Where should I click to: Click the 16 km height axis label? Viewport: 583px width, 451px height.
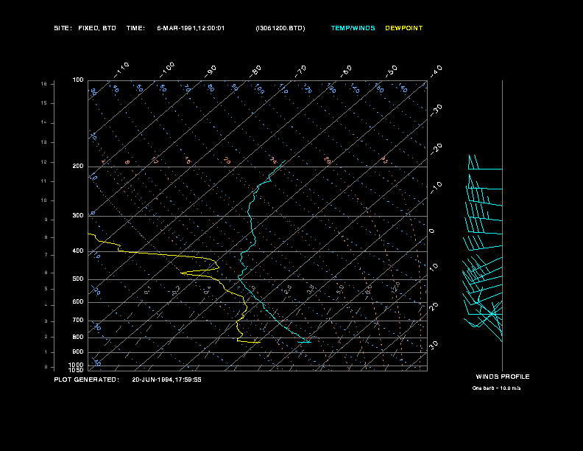tap(44, 84)
